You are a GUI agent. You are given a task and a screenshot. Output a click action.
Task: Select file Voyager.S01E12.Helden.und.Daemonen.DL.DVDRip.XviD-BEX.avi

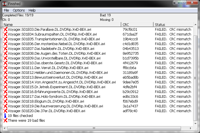tap(58, 73)
